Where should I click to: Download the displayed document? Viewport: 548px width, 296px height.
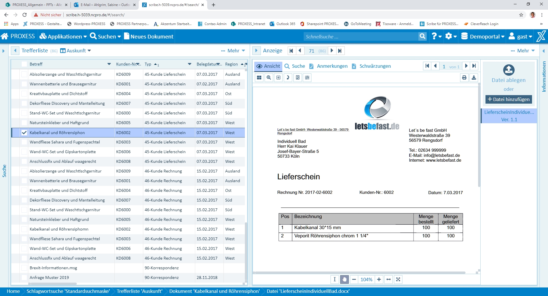(x=474, y=78)
